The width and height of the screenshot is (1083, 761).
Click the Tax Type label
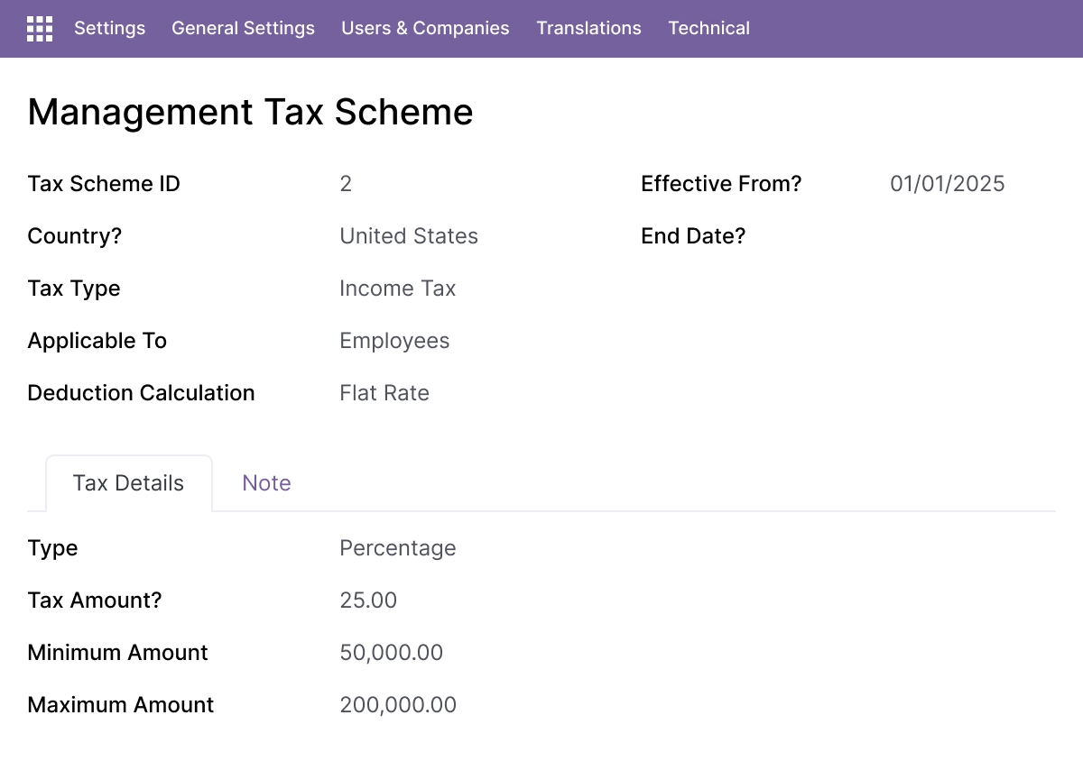(74, 289)
